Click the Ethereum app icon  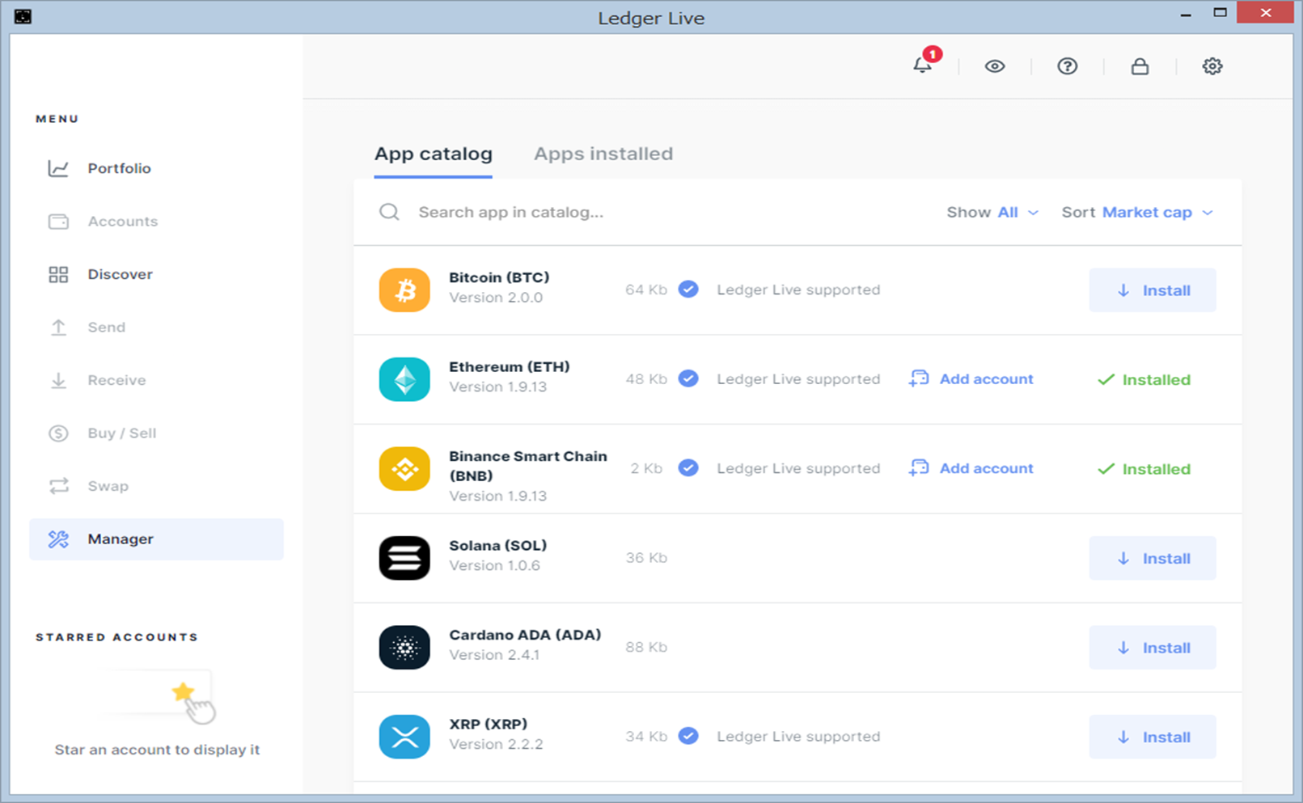(404, 379)
